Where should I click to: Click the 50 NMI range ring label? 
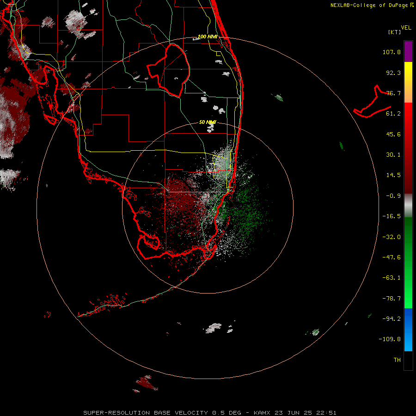tap(208, 122)
